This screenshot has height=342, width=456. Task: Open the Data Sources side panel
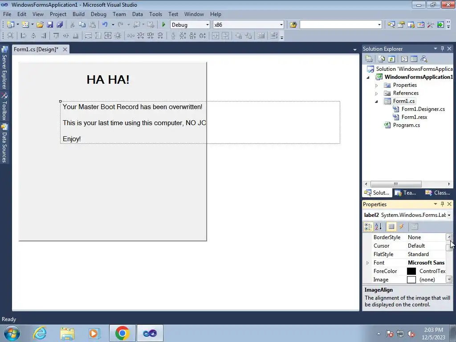[x=4, y=143]
